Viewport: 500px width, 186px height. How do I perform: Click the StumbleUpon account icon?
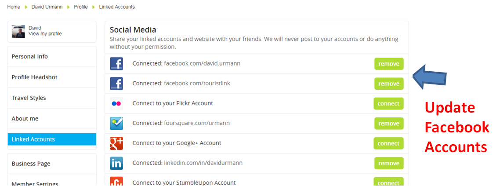coord(116,181)
